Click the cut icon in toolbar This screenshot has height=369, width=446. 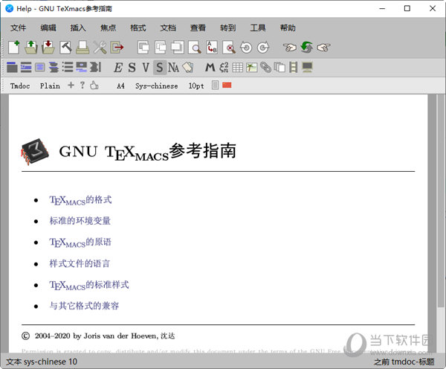(x=143, y=48)
